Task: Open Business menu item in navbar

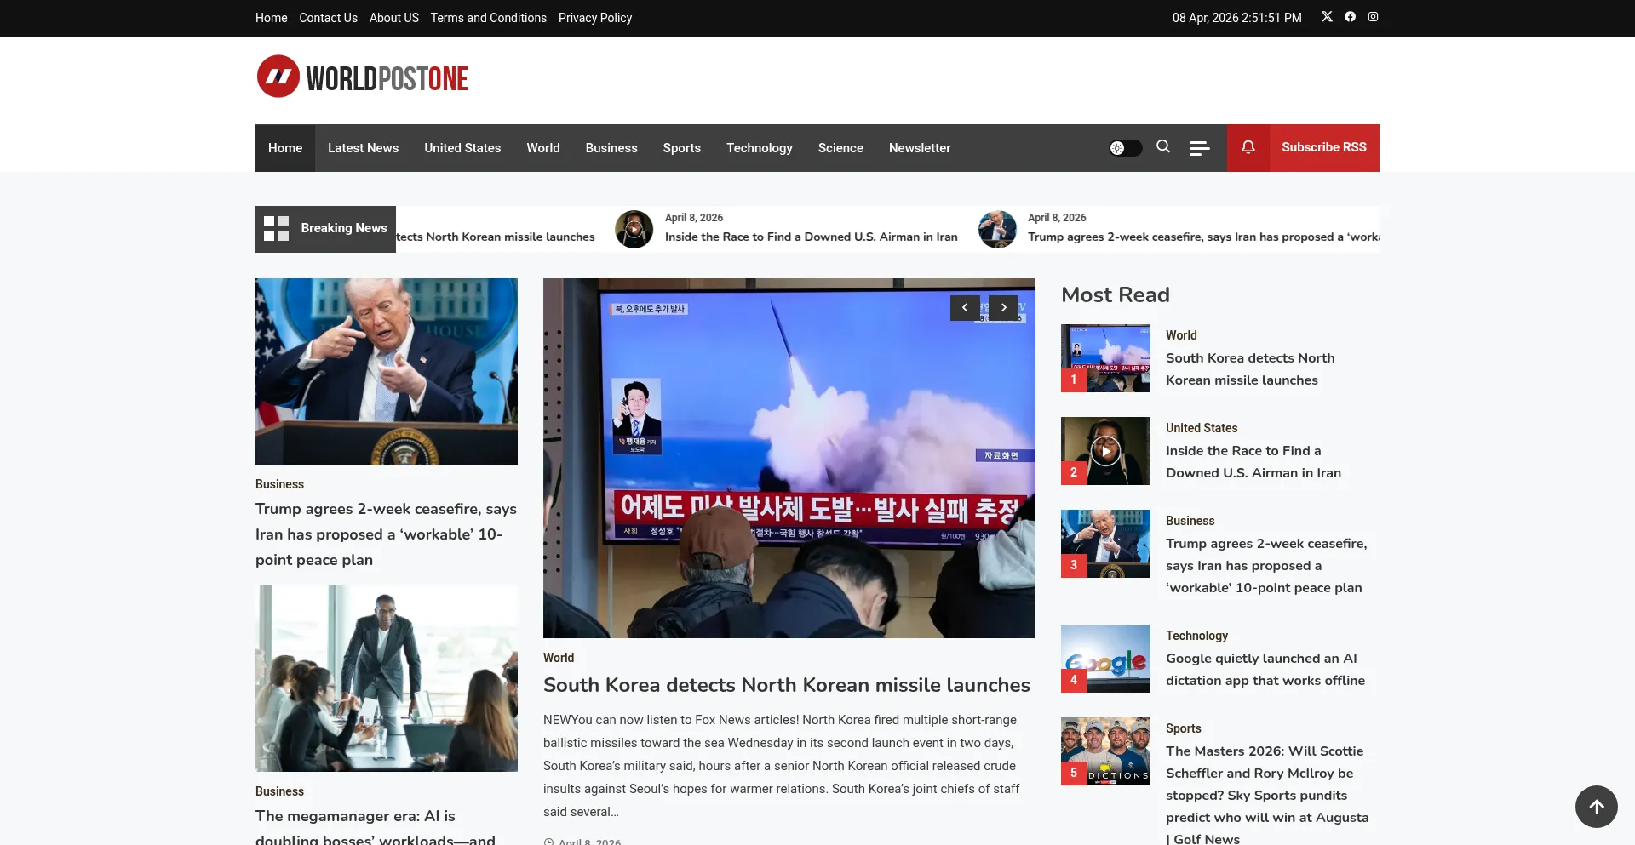Action: pos(611,148)
